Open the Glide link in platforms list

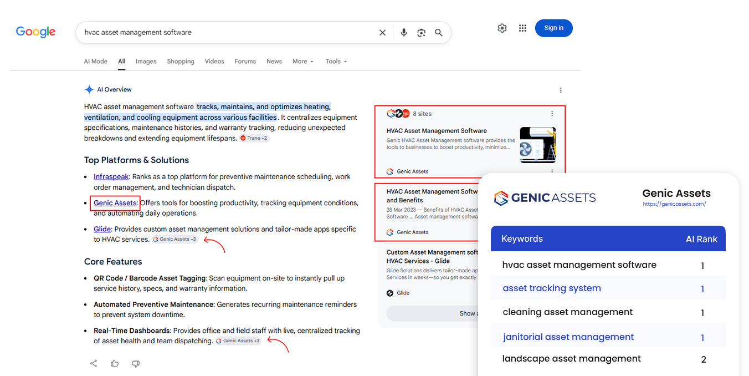coord(102,229)
